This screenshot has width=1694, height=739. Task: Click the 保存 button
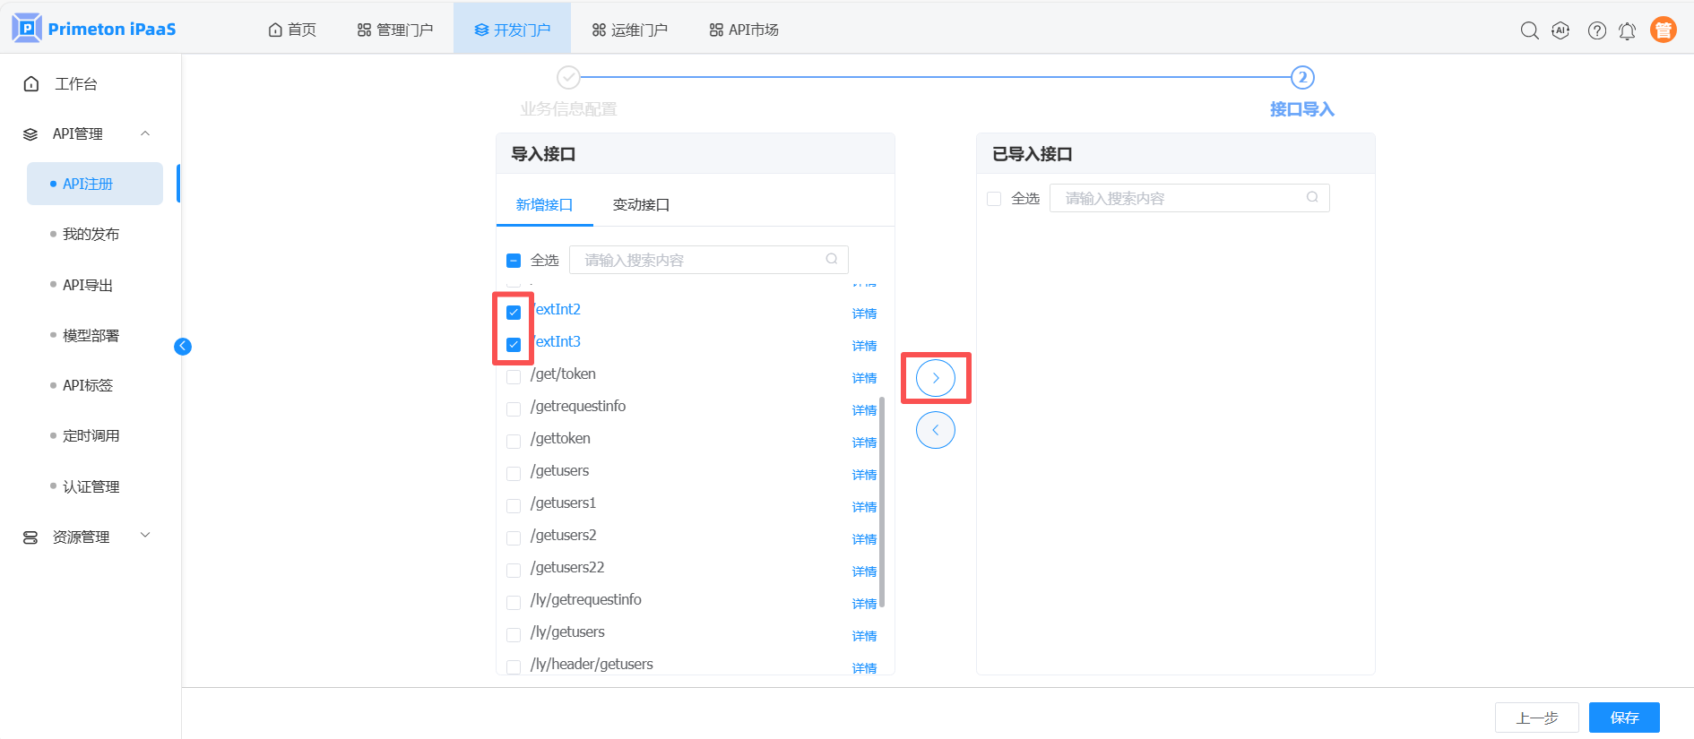coord(1623,718)
